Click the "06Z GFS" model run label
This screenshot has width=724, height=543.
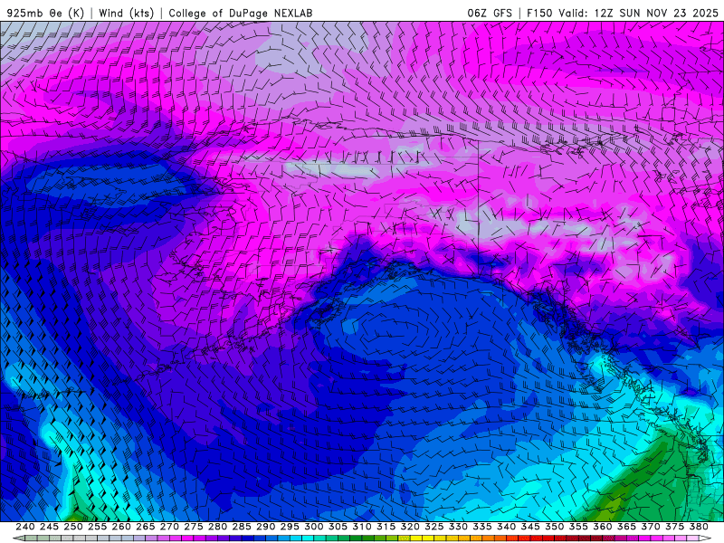[490, 13]
